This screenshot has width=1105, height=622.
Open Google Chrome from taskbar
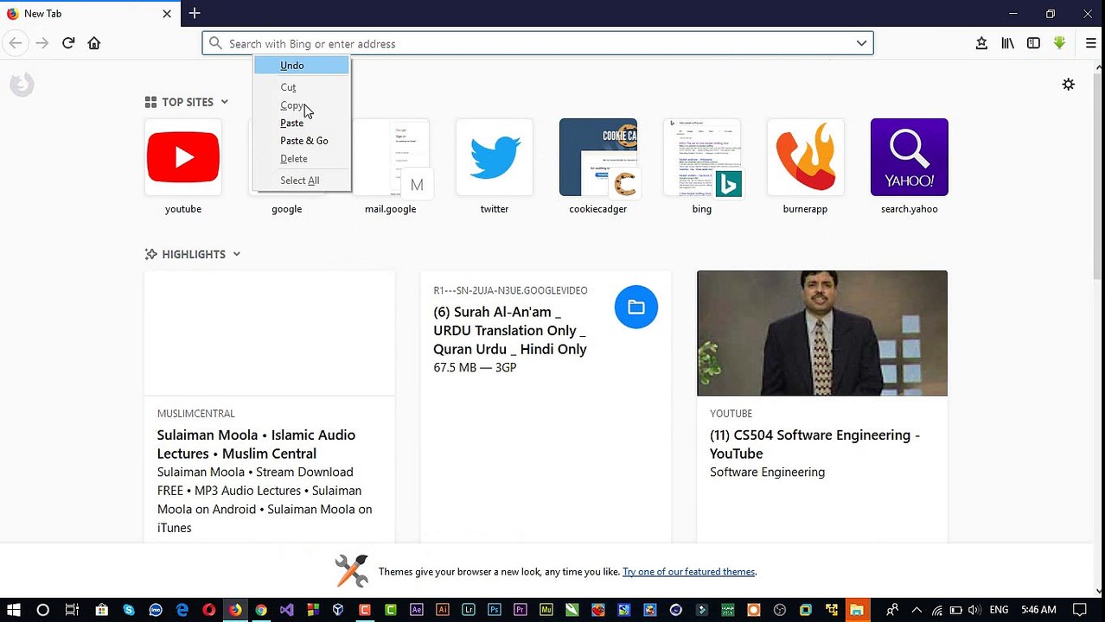(260, 610)
